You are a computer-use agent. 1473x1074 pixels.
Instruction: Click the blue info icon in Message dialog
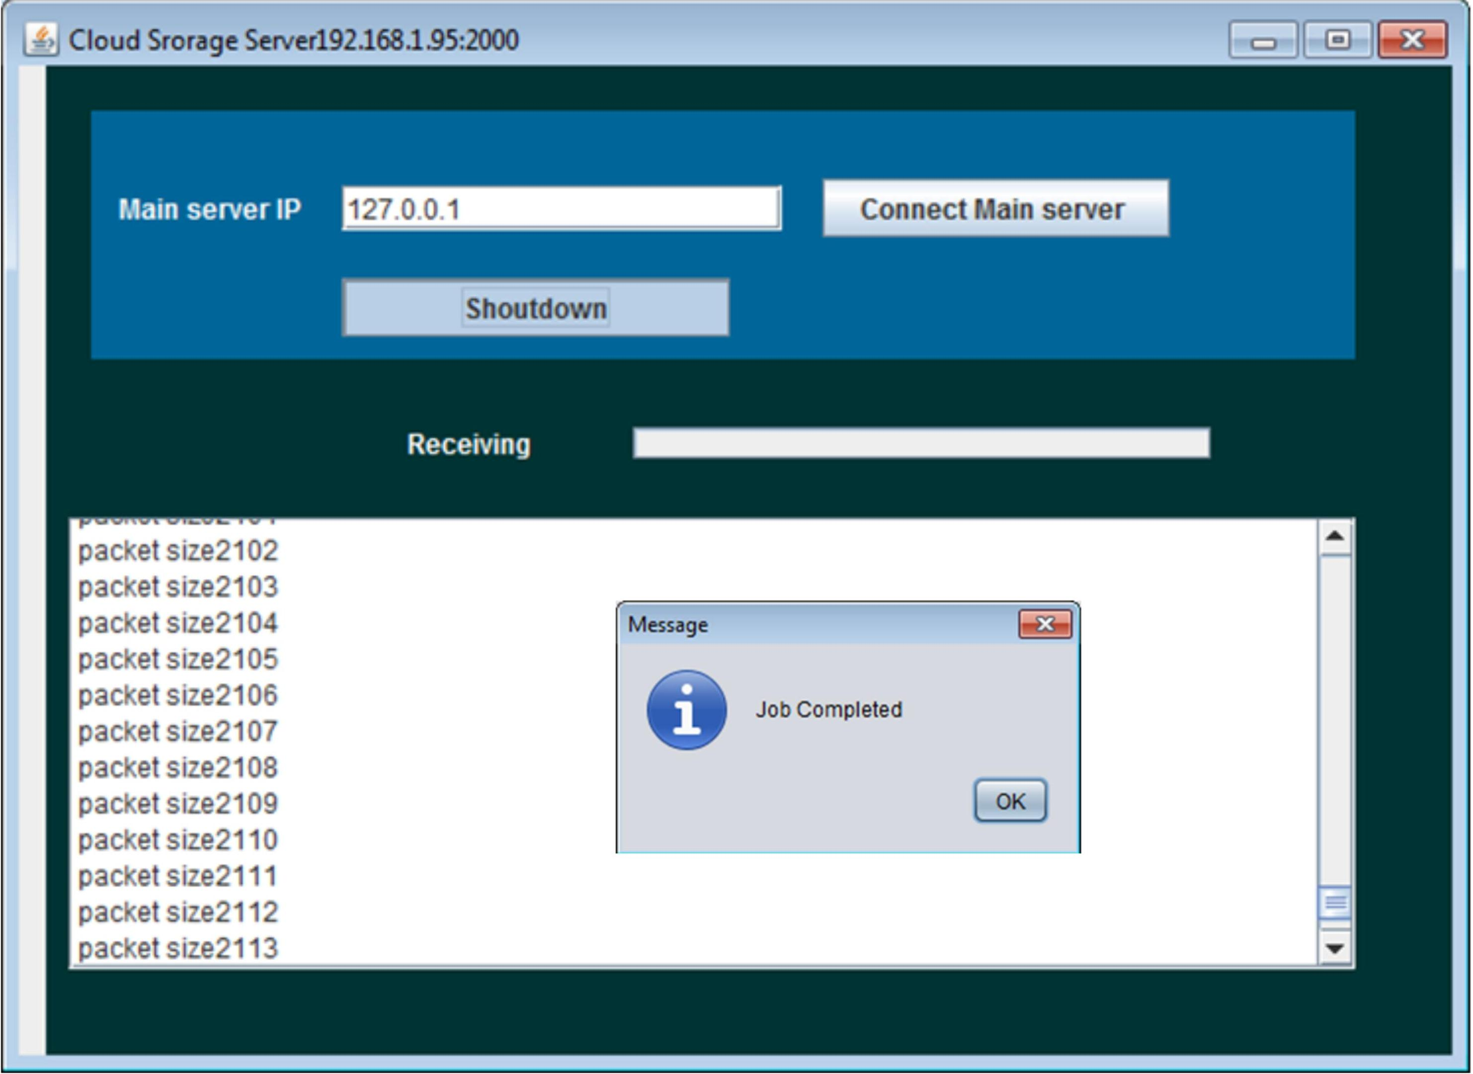(x=686, y=710)
